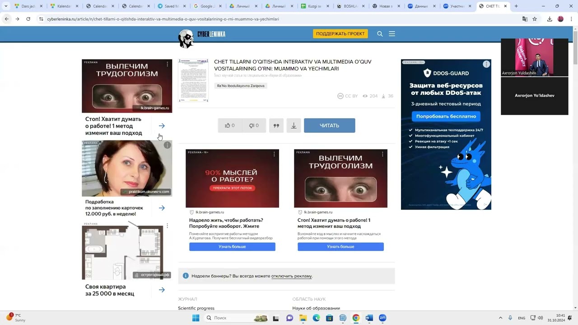Image resolution: width=578 pixels, height=325 pixels.
Task: Click the arrow beside 'Подработка' ad
Action: pyautogui.click(x=162, y=208)
